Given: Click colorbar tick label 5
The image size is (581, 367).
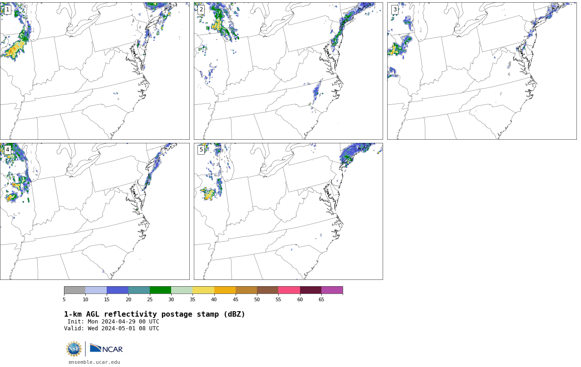Looking at the screenshot, I should pos(64,299).
